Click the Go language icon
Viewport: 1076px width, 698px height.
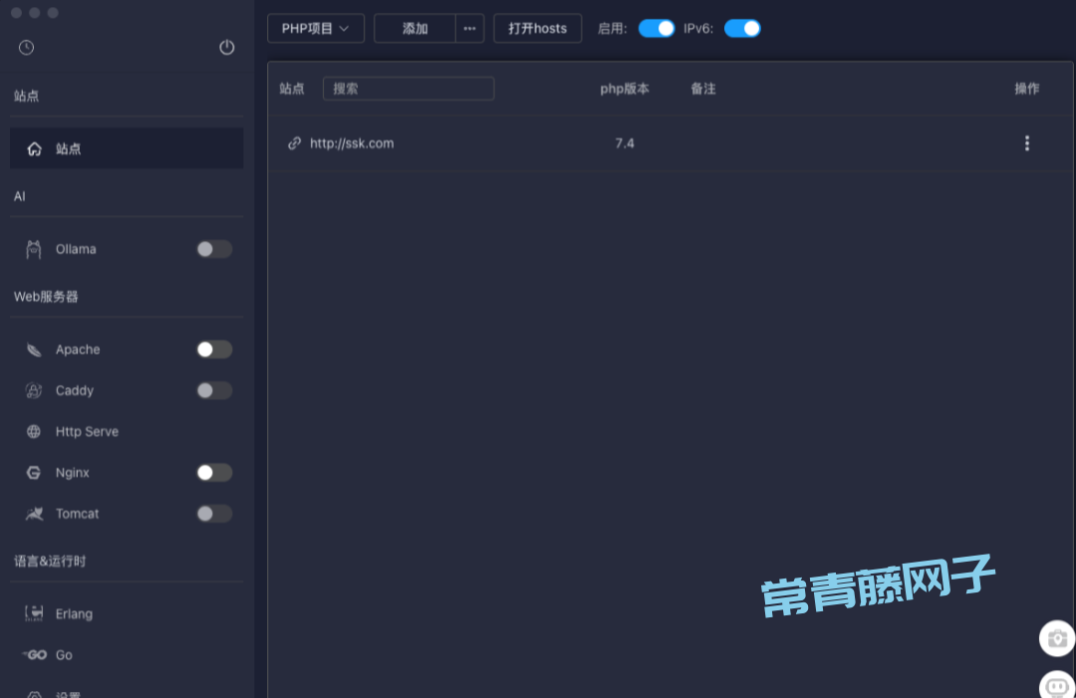tap(34, 654)
